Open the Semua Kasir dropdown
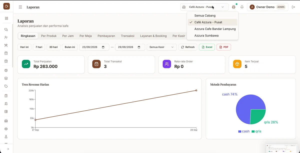This screenshot has width=300, height=153. pyautogui.click(x=162, y=47)
